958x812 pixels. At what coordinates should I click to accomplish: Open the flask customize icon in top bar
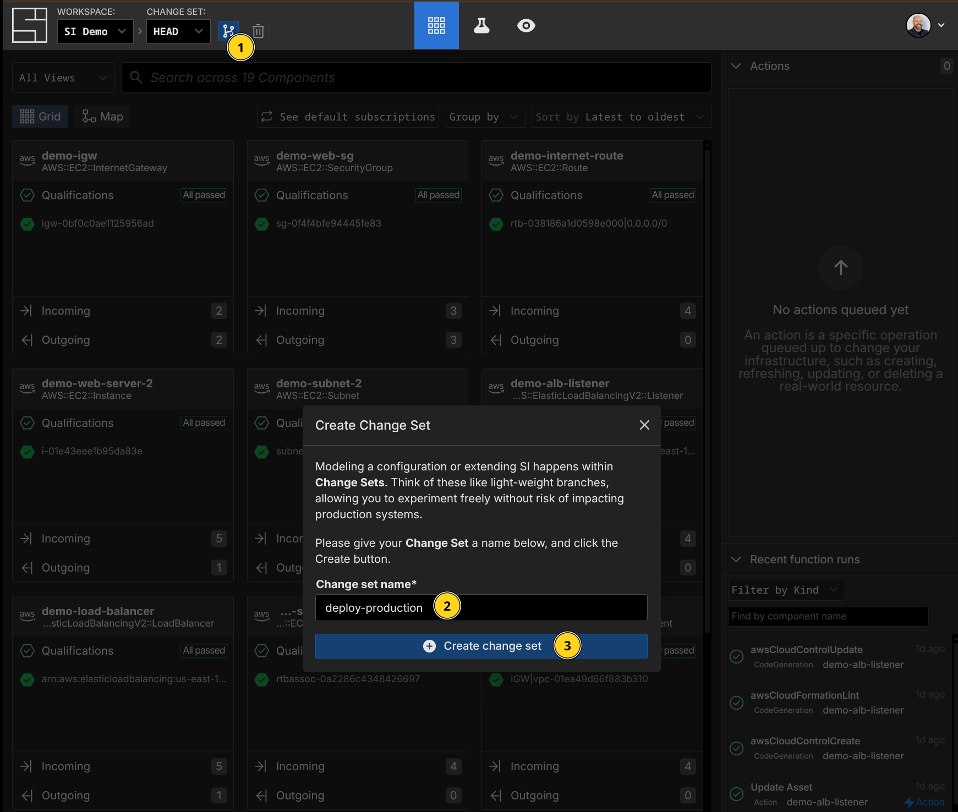click(481, 25)
